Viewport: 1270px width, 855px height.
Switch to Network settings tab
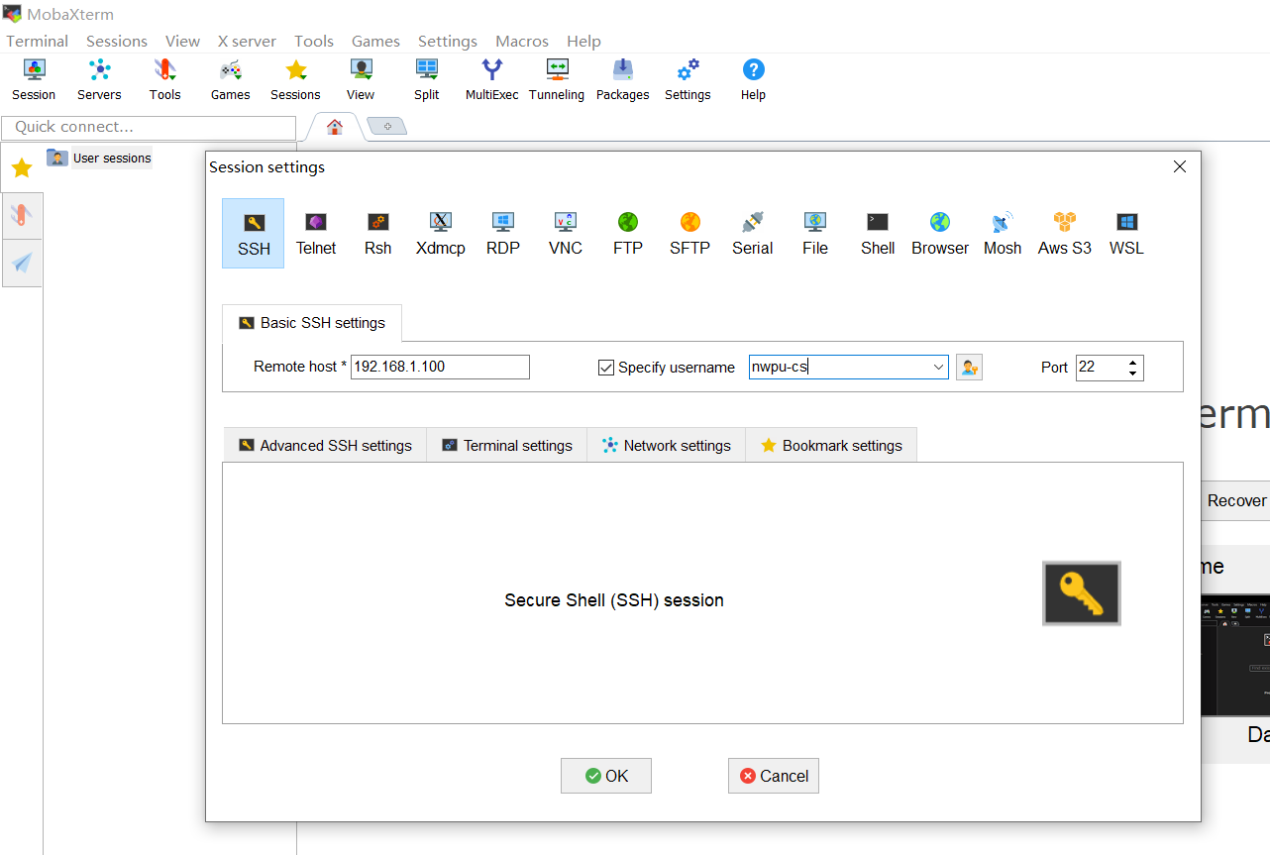tap(667, 446)
